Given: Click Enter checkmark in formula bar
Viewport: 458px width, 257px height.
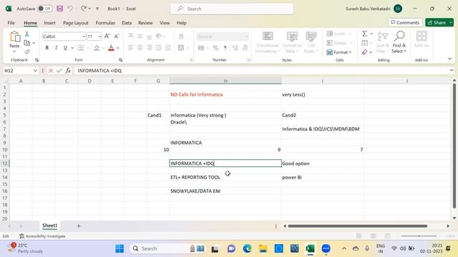Looking at the screenshot, I should tap(59, 71).
